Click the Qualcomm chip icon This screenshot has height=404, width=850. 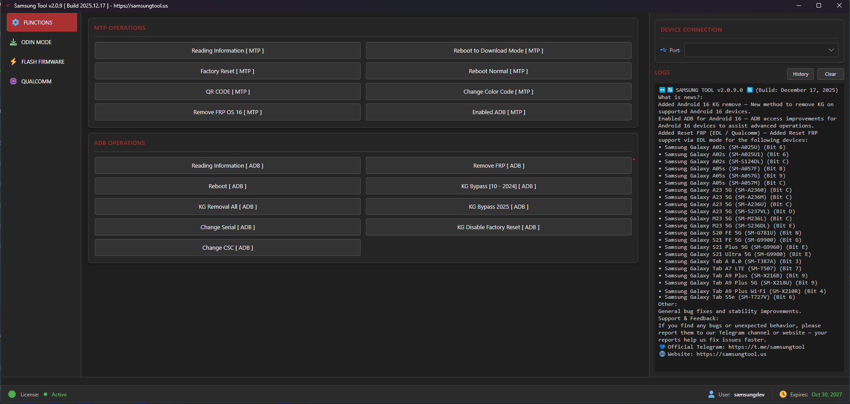click(13, 81)
